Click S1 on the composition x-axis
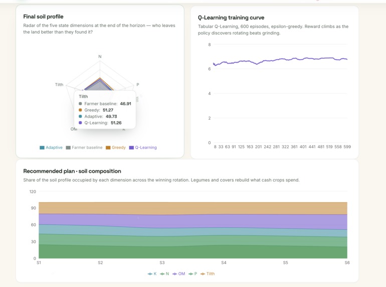The height and width of the screenshot is (287, 386). pyautogui.click(x=39, y=262)
